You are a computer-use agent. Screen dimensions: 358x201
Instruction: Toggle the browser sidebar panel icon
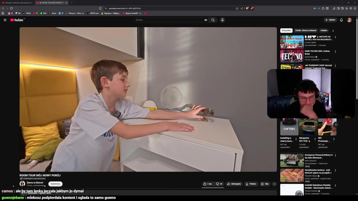point(338,8)
